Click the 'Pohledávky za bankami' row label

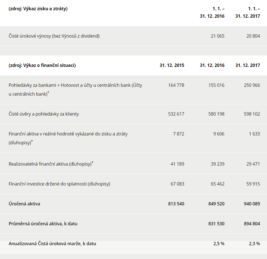tap(75, 90)
